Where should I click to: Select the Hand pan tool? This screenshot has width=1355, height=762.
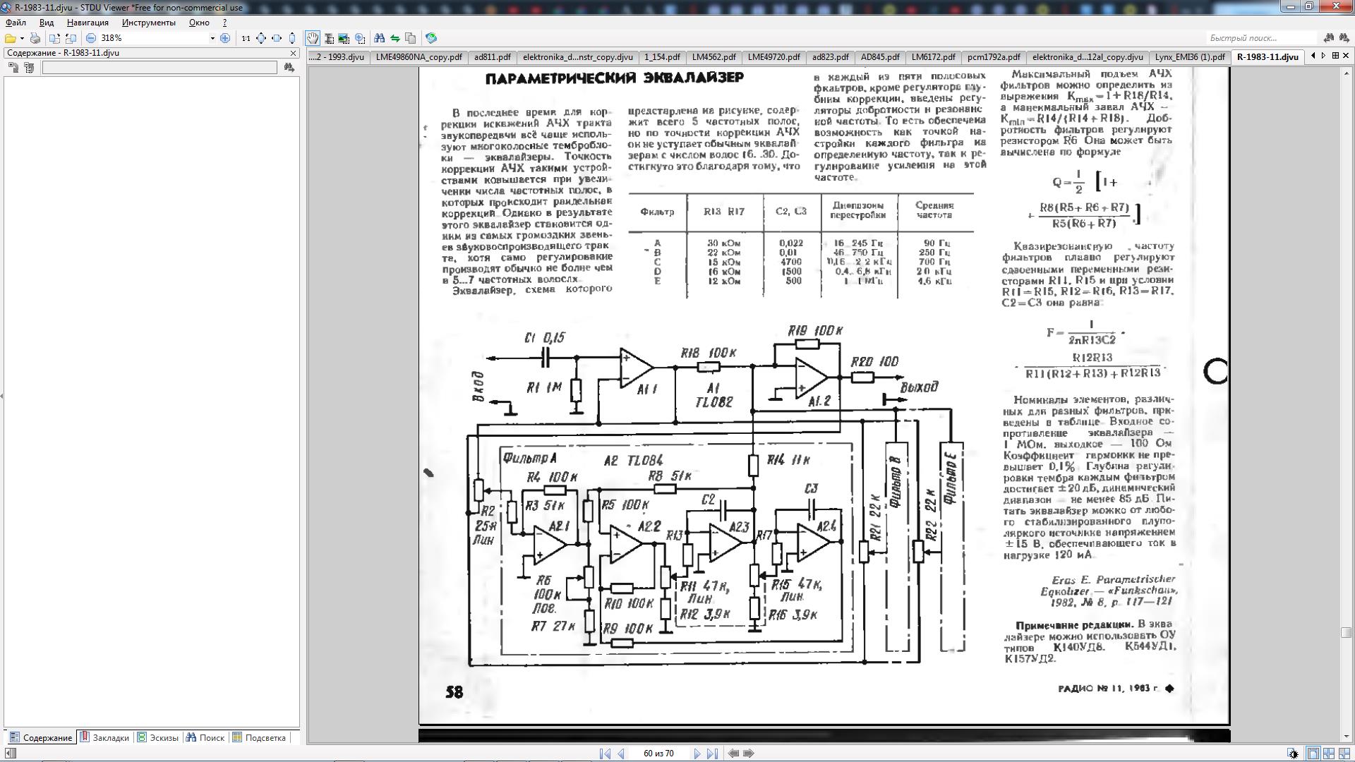[x=312, y=38]
